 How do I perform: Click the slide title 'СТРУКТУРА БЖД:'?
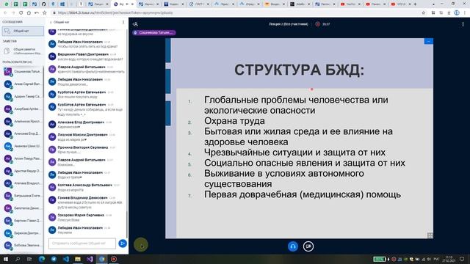299,70
